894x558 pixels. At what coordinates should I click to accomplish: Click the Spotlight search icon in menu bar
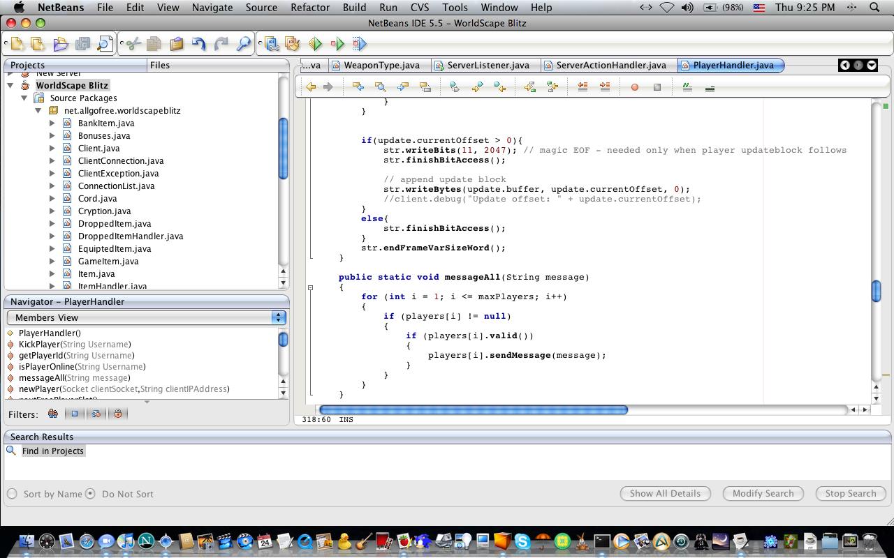tap(875, 8)
